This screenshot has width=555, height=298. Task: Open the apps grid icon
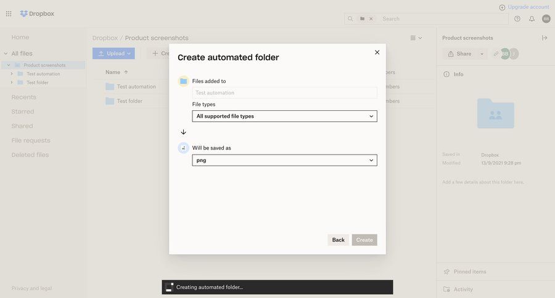(x=9, y=14)
